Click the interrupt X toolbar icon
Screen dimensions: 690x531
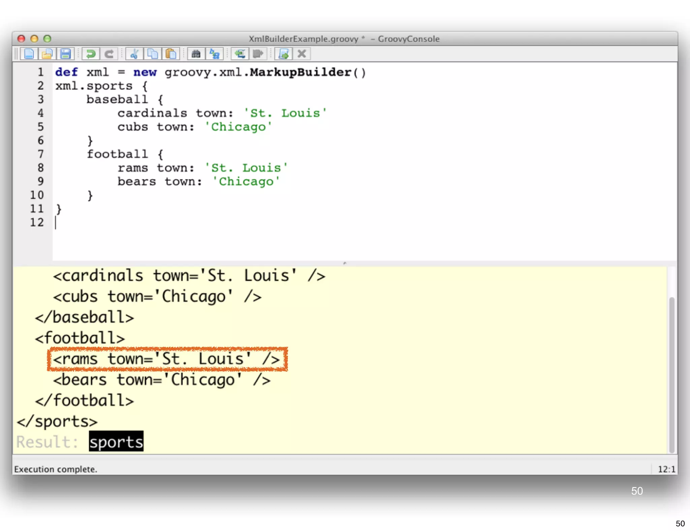pyautogui.click(x=302, y=54)
